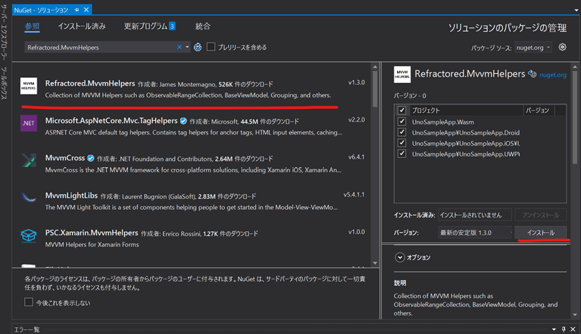Image resolution: width=581 pixels, height=334 pixels.
Task: Select the Refractored.MvvmHelpers package row
Action: (193, 89)
